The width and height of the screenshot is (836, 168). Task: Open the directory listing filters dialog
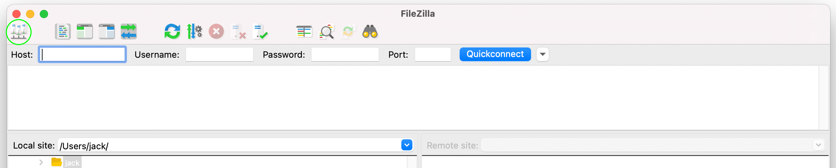304,32
